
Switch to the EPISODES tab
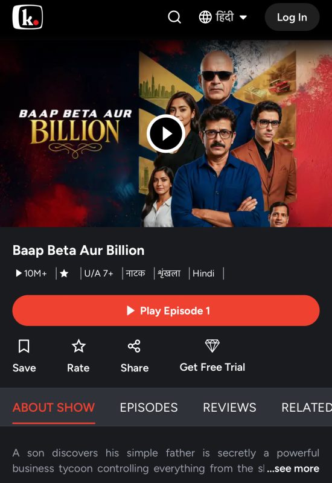148,408
